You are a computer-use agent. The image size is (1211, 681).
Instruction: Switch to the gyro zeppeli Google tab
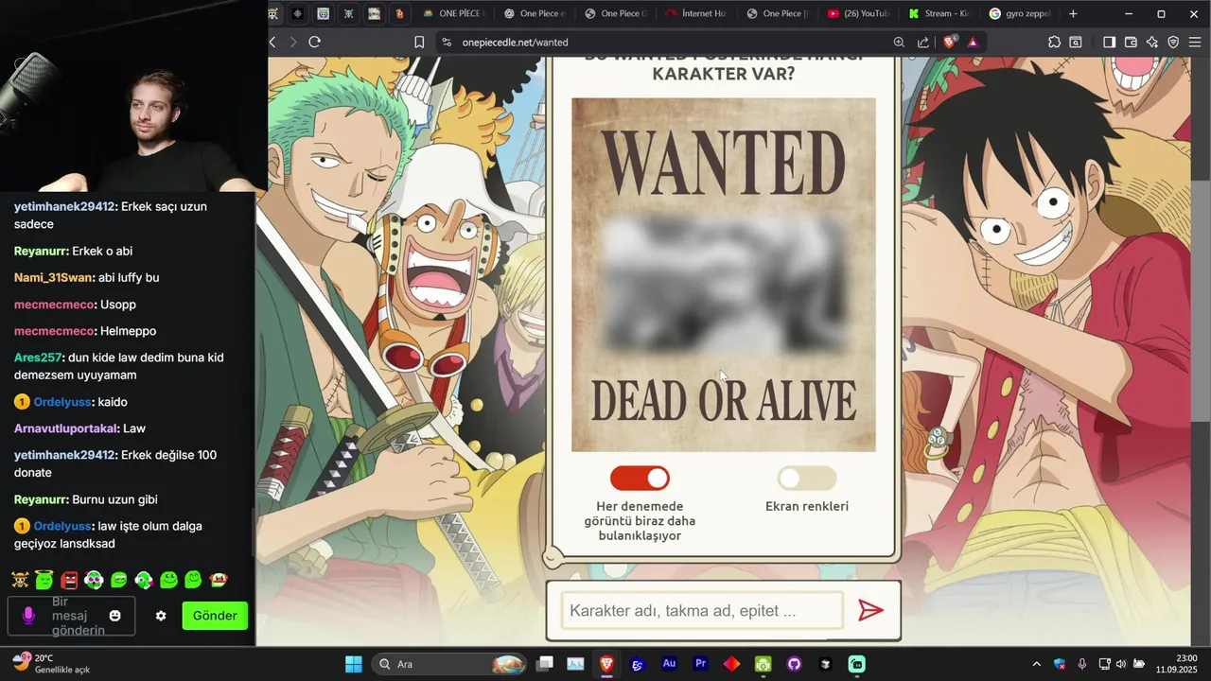1020,13
